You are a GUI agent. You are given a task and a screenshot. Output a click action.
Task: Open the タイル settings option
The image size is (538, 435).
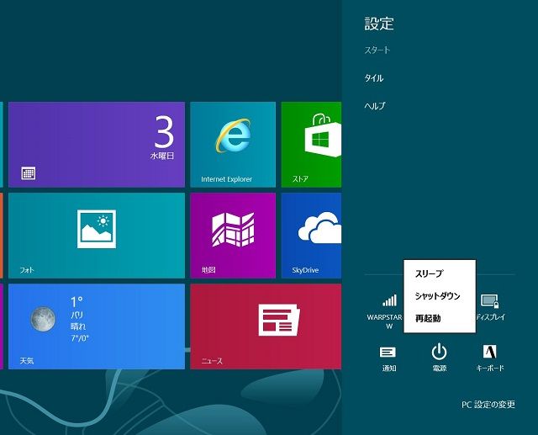click(374, 78)
